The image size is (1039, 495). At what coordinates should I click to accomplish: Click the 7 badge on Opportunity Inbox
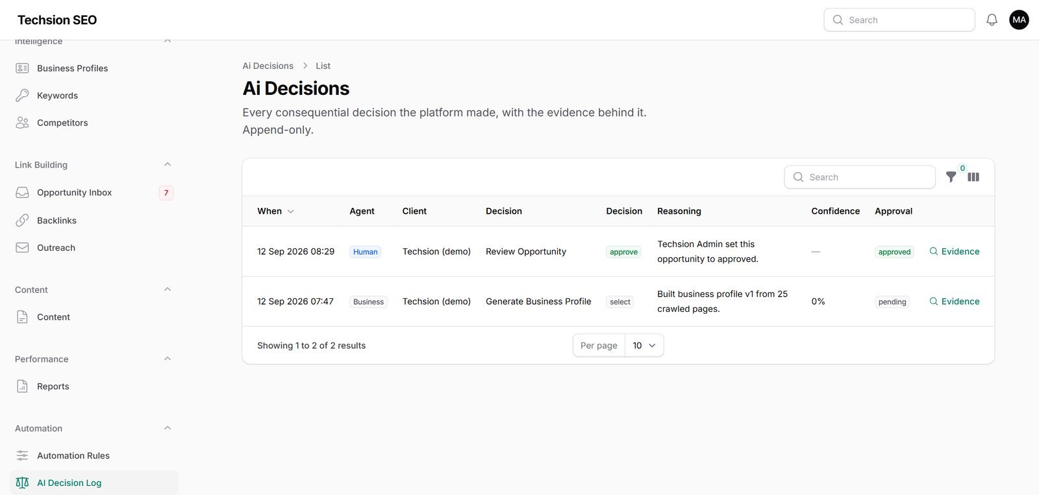(166, 193)
